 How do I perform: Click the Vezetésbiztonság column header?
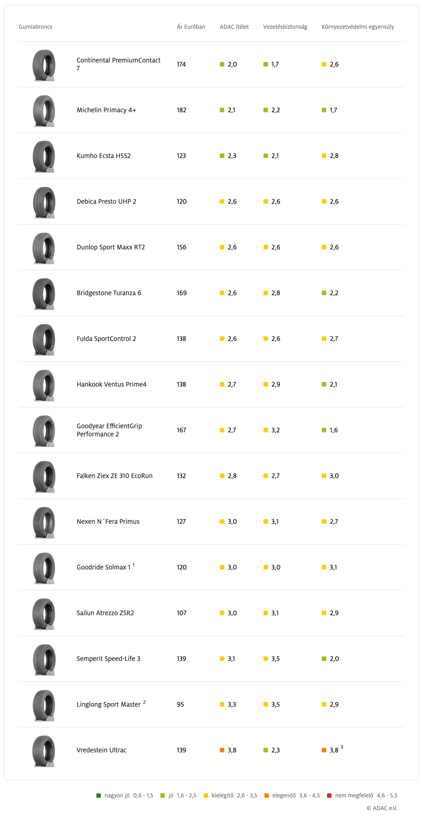coord(285,27)
